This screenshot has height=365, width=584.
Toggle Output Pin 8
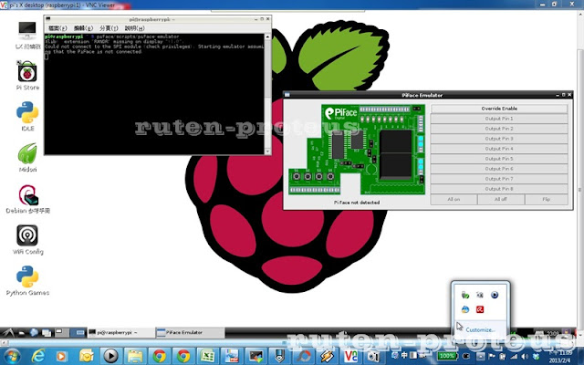click(x=499, y=189)
